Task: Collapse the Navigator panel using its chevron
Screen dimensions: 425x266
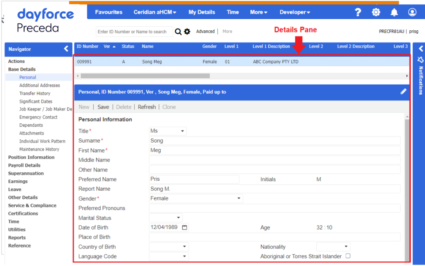Action: [x=66, y=49]
